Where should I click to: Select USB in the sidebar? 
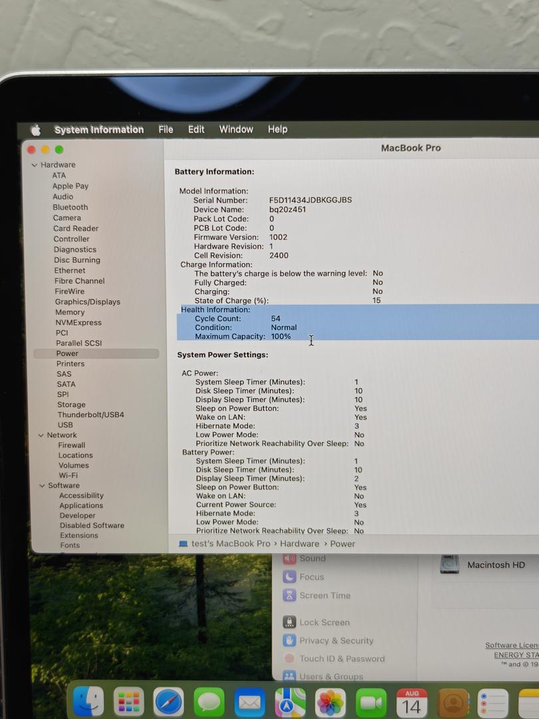click(65, 425)
